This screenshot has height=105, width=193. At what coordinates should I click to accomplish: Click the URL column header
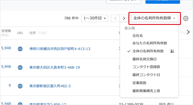coord(20,33)
